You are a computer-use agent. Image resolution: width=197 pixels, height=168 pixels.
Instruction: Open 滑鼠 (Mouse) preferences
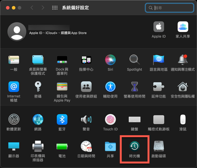[183, 119]
